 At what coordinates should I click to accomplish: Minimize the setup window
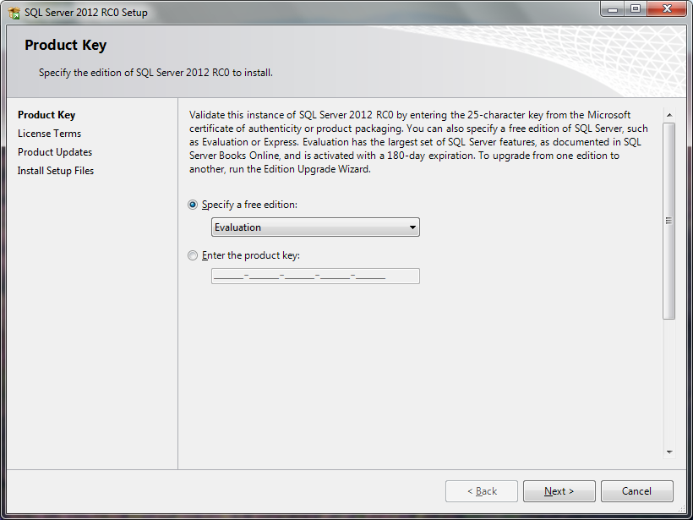(613, 8)
